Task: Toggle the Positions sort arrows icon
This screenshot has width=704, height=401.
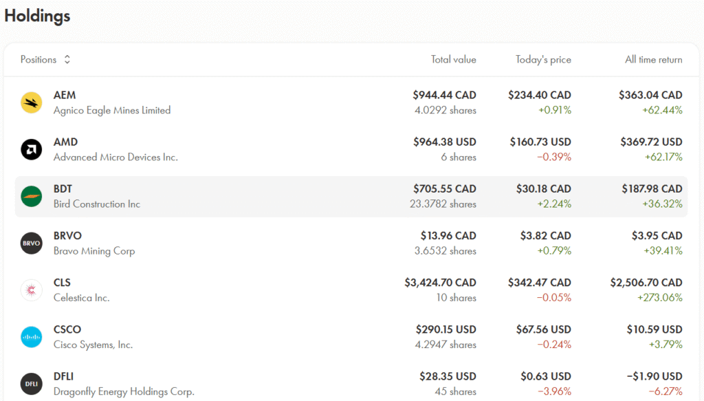Action: [x=67, y=60]
